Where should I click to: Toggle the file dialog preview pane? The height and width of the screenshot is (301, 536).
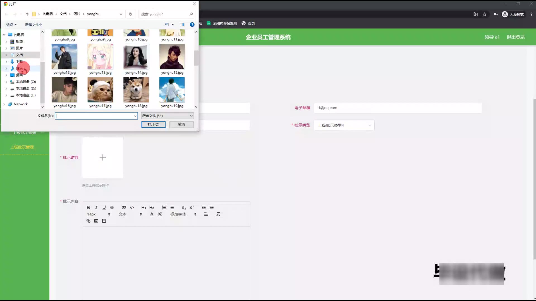pos(182,25)
